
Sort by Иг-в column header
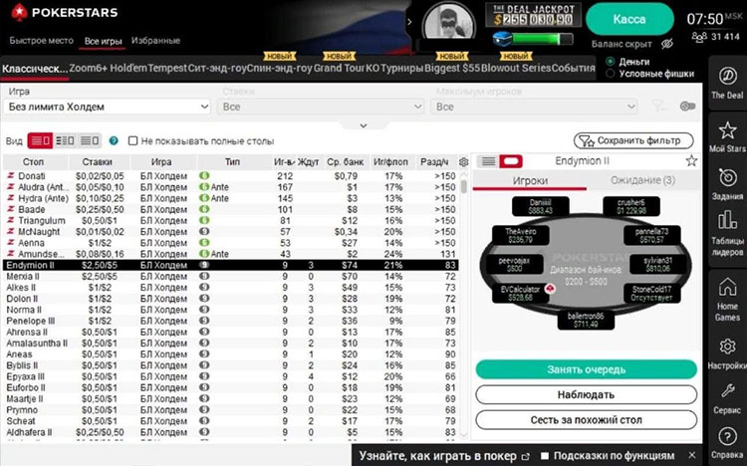point(284,162)
